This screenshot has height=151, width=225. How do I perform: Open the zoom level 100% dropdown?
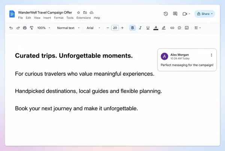tap(43, 28)
